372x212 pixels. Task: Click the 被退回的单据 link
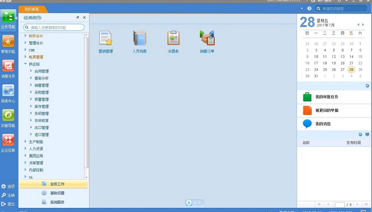(327, 110)
